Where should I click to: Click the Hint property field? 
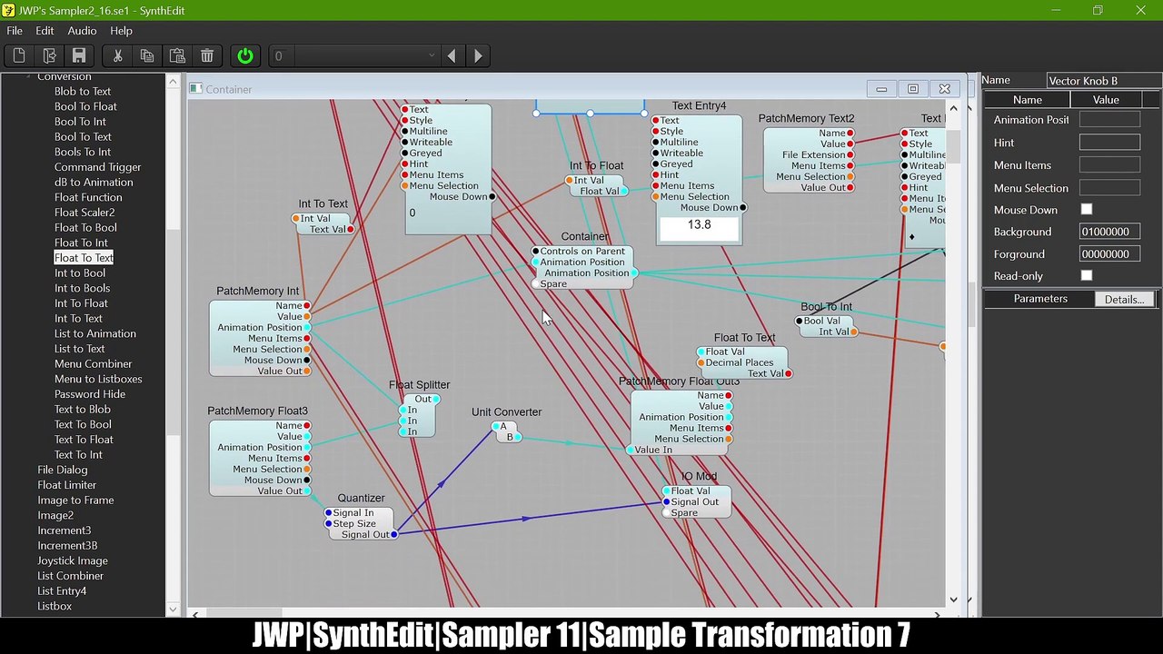pyautogui.click(x=1109, y=143)
